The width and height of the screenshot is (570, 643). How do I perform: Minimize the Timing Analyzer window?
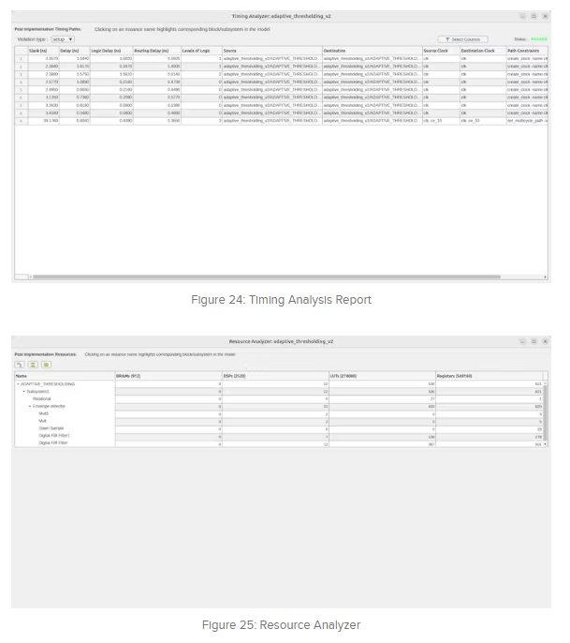pos(522,16)
